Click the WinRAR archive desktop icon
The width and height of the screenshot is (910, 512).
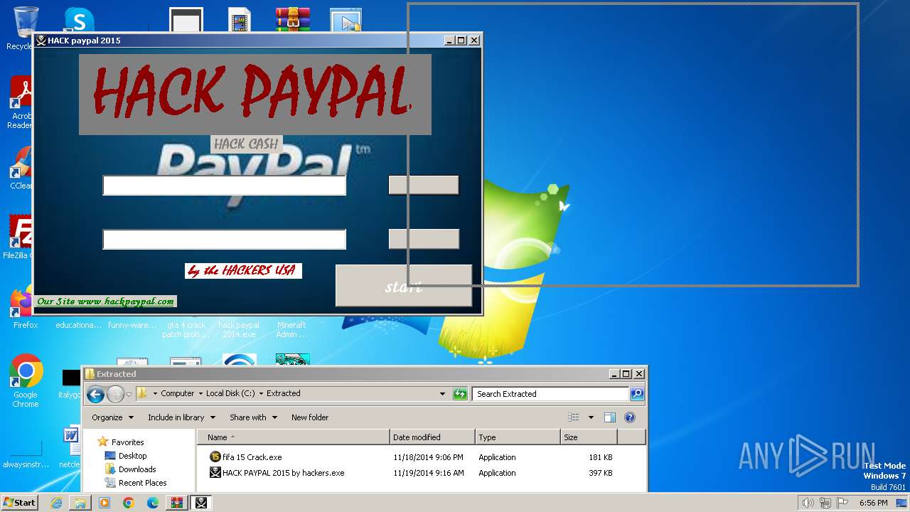coord(293,20)
